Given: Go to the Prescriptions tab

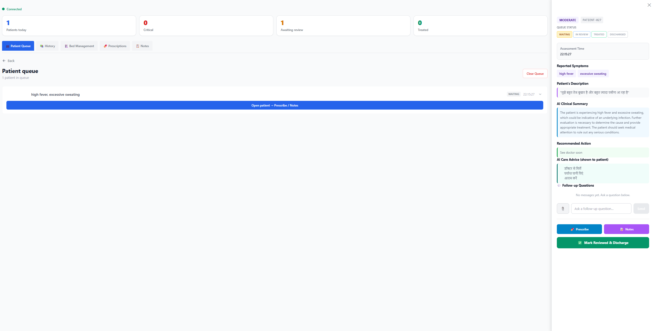Looking at the screenshot, I should (115, 46).
